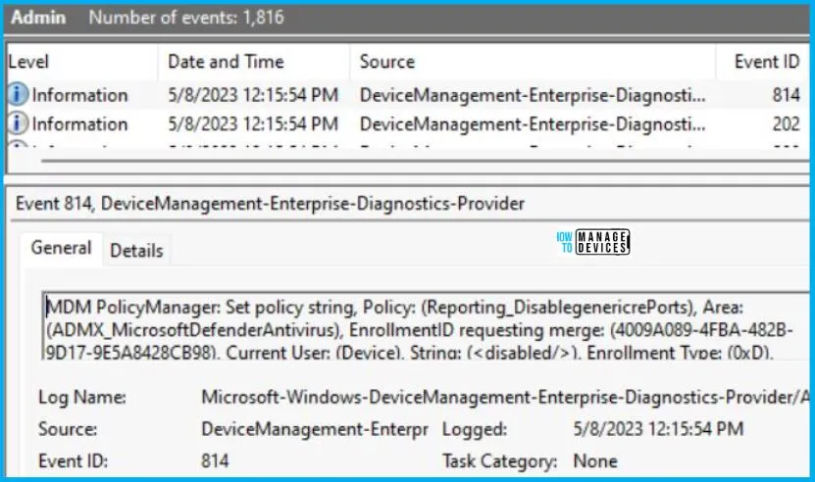Select the General tab

[x=62, y=248]
